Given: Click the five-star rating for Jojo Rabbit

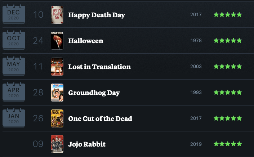Looking at the screenshot, I should click(x=228, y=144).
